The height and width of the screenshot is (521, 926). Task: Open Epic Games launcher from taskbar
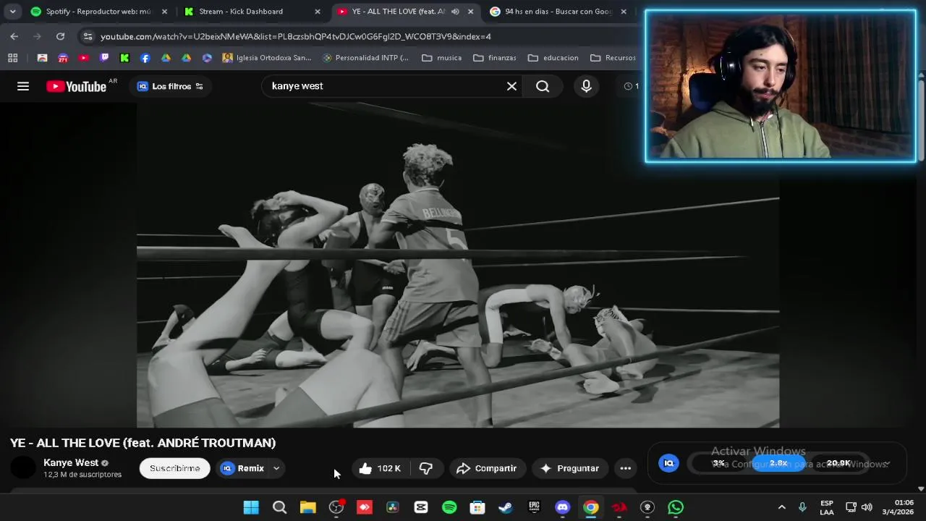(534, 507)
